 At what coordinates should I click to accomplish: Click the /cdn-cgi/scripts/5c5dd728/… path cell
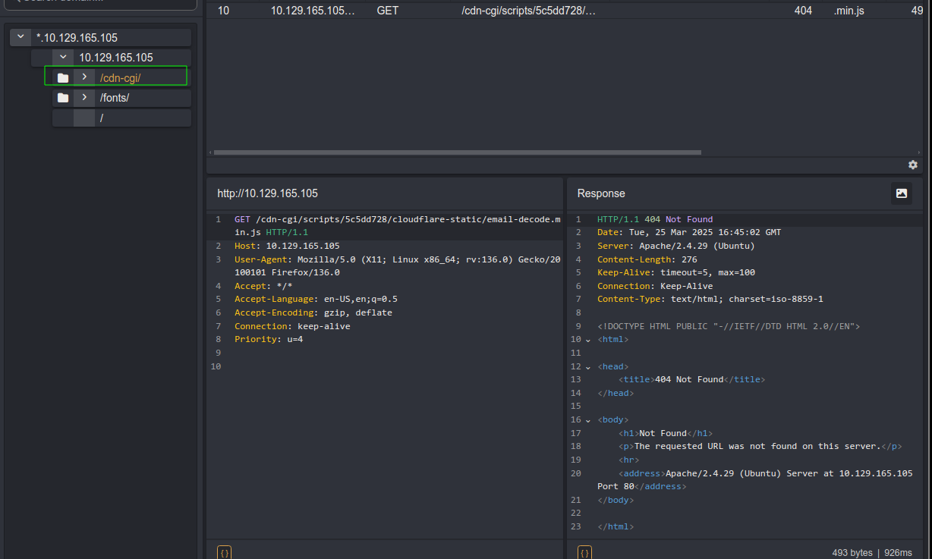pos(529,11)
